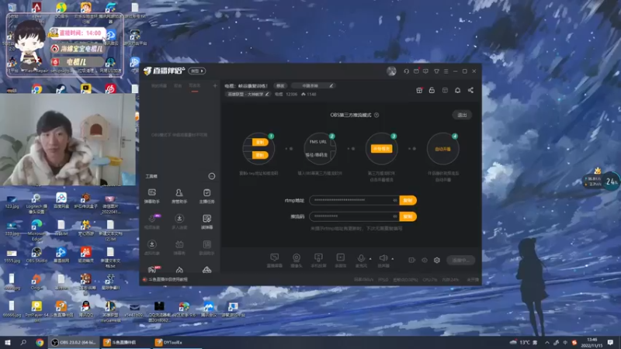The height and width of the screenshot is (349, 621).
Task: Open the 类型 mode switch pill near logo
Action: click(197, 71)
